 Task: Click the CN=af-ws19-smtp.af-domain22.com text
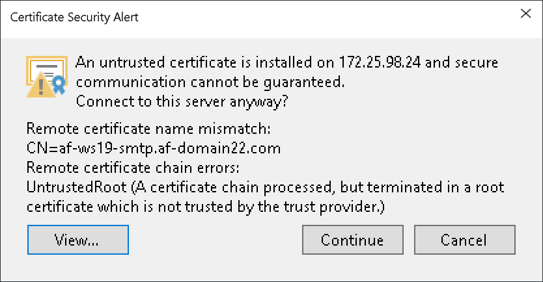point(154,149)
